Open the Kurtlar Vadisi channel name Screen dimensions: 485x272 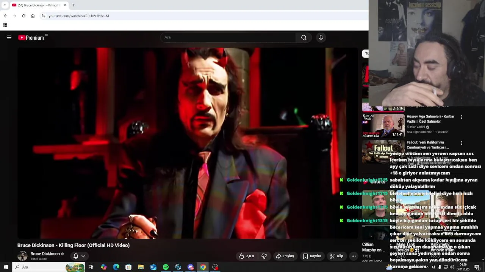coord(416,127)
